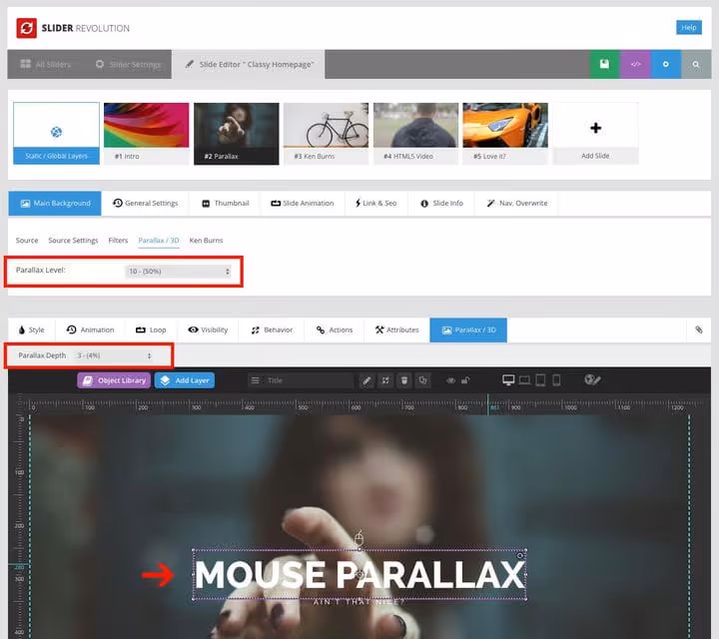
Task: Open the layer Actions tab
Action: tap(335, 330)
